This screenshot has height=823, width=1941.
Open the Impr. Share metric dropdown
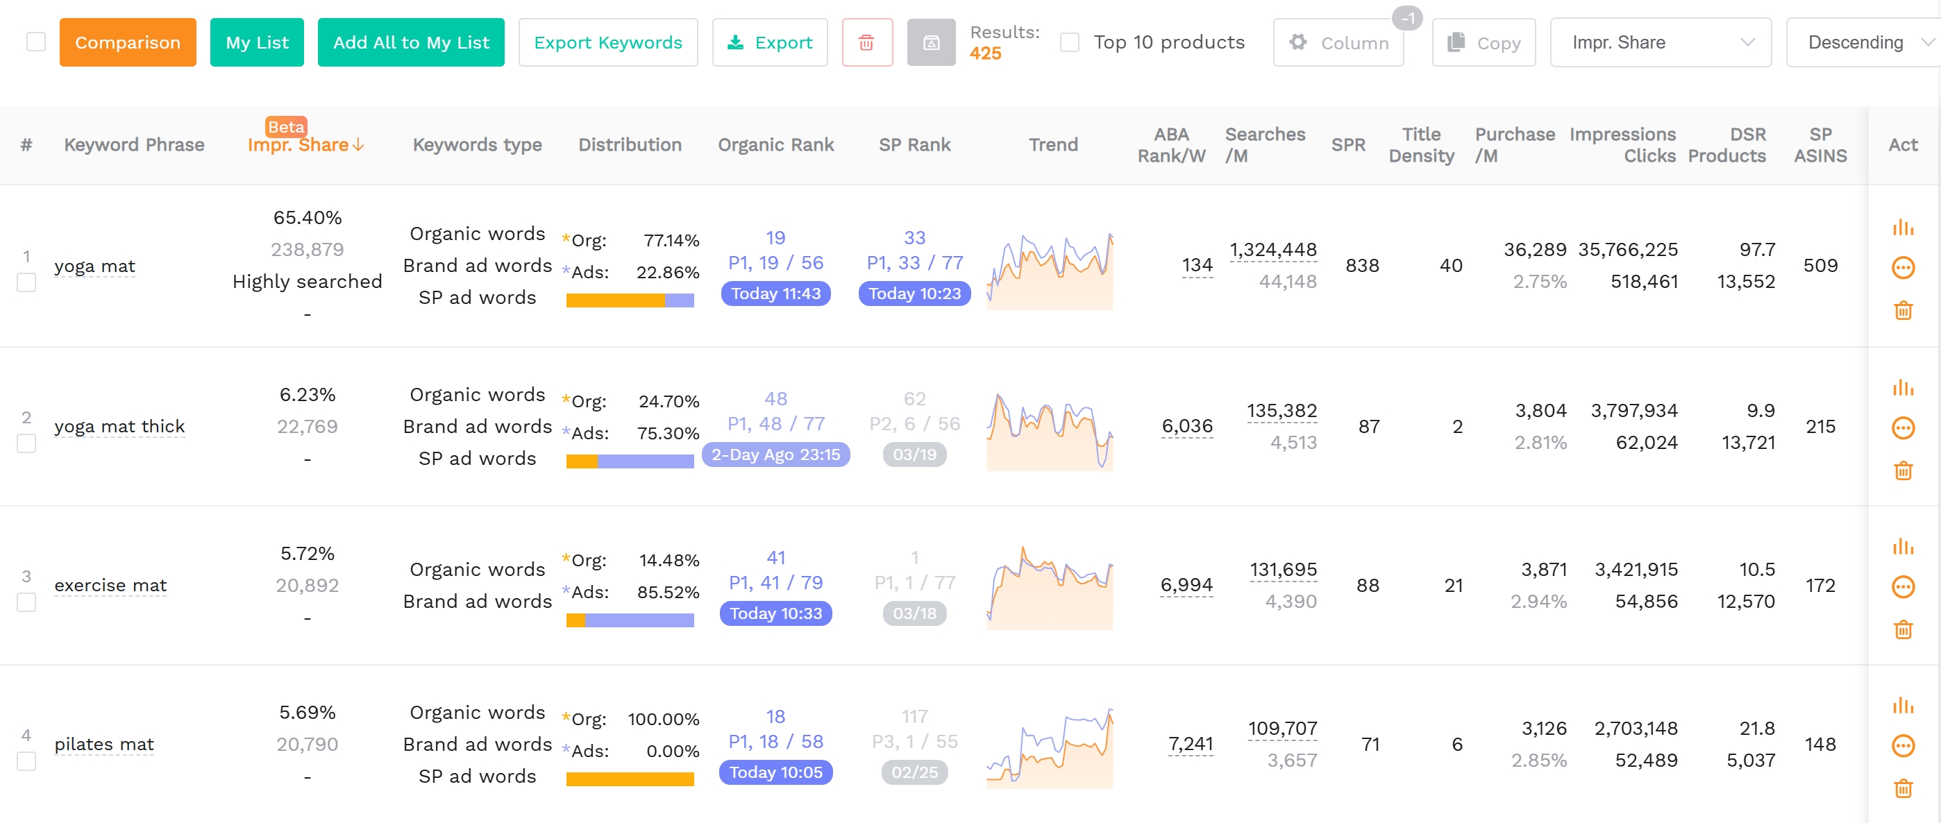point(1660,42)
